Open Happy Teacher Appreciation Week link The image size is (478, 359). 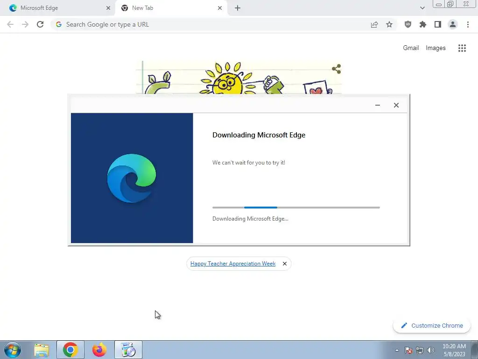233,264
